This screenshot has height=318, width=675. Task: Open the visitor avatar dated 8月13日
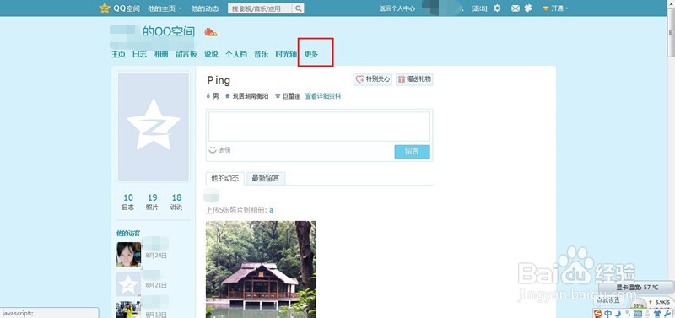click(x=128, y=310)
